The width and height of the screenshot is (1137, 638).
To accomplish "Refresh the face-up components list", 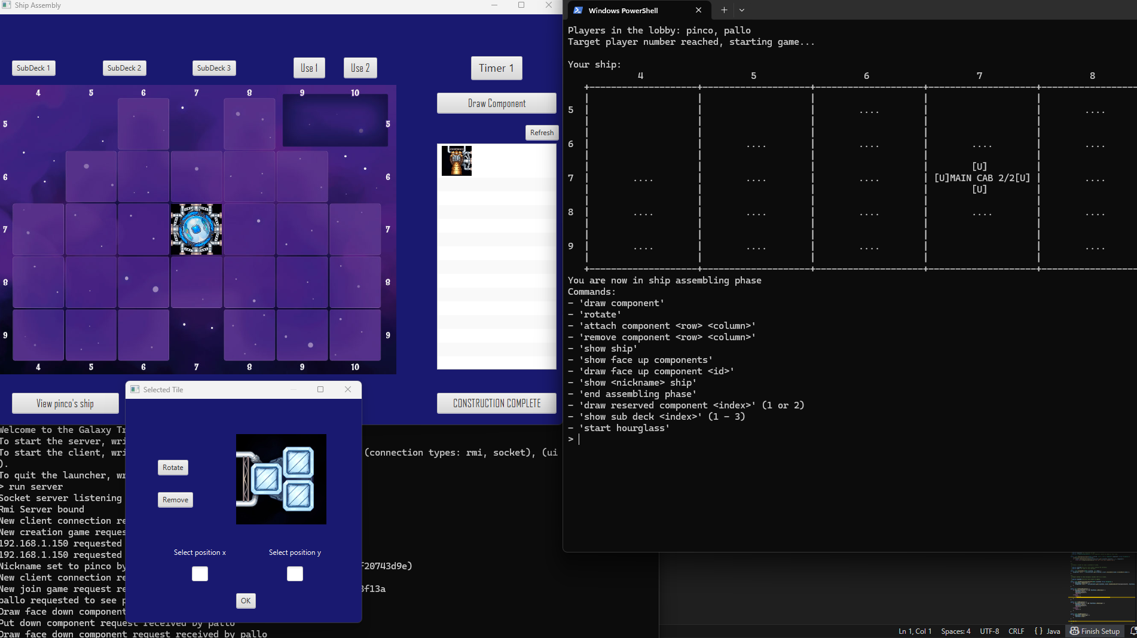I will [x=542, y=133].
